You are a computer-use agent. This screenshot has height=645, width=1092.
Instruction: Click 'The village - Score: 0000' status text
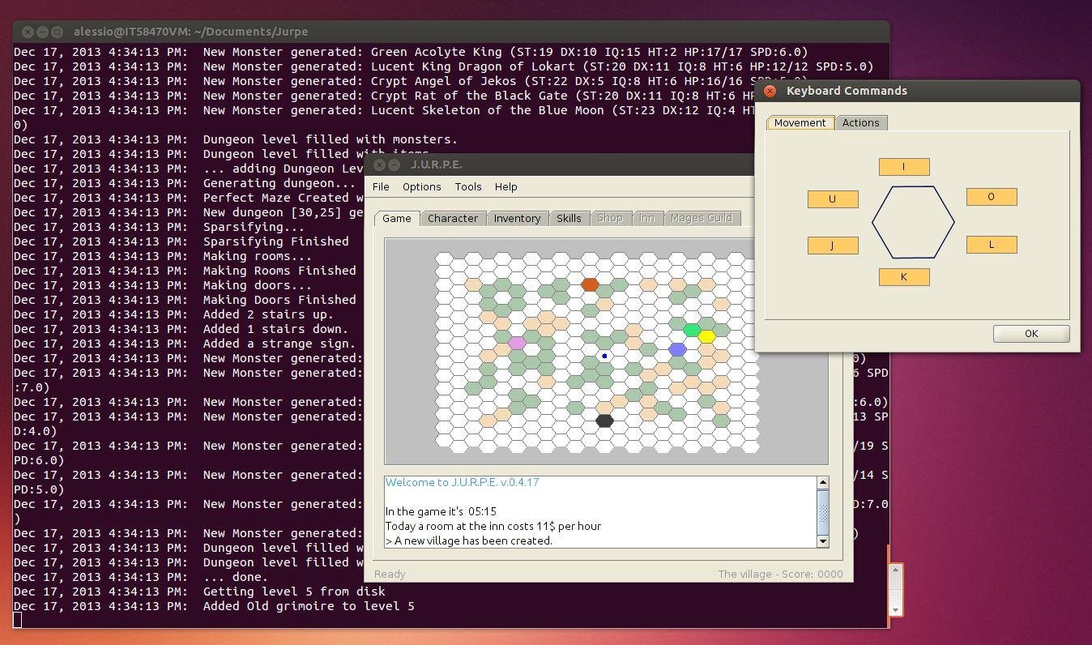pyautogui.click(x=780, y=574)
